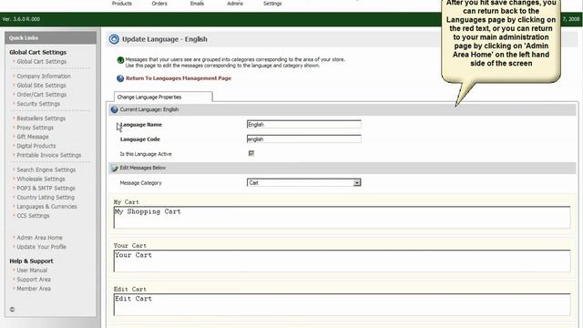This screenshot has width=583, height=328.
Task: Click the Global Cart Settings sidebar heading
Action: (38, 53)
